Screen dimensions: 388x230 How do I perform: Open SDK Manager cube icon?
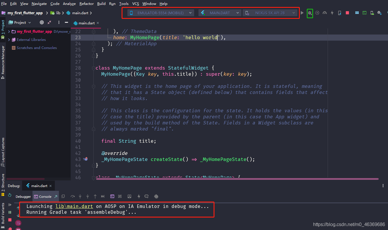coord(379,13)
